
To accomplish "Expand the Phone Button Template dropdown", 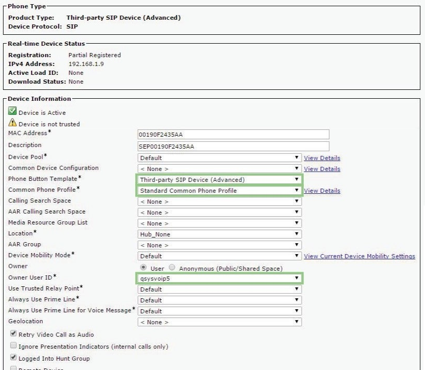I will pyautogui.click(x=219, y=180).
